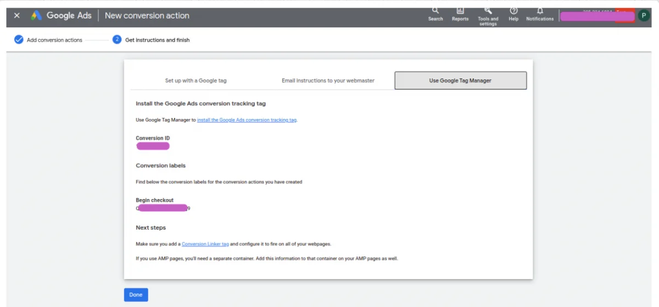Click the Conversion ID label
The height and width of the screenshot is (307, 659).
pos(153,138)
